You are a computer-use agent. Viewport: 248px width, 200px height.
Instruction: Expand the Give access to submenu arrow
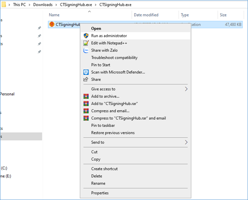(x=186, y=89)
